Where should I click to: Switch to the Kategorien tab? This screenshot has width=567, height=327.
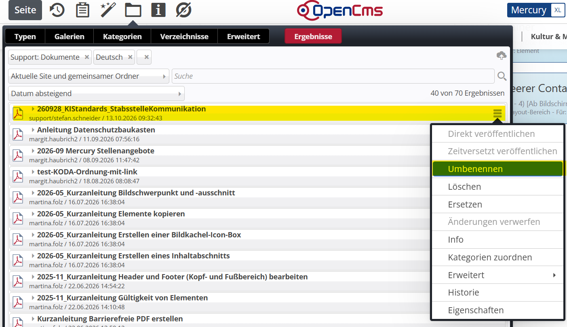point(122,36)
